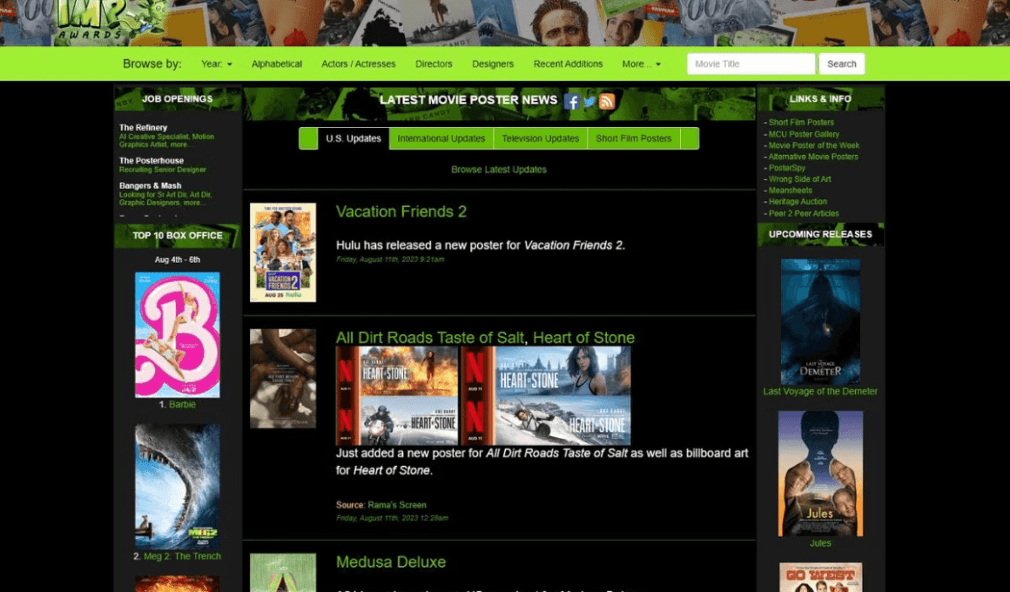Open All Dirt Roads poster thumbnail
1010x592 pixels.
[x=283, y=379]
